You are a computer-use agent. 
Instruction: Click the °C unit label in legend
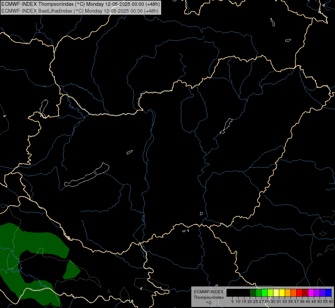point(209,303)
